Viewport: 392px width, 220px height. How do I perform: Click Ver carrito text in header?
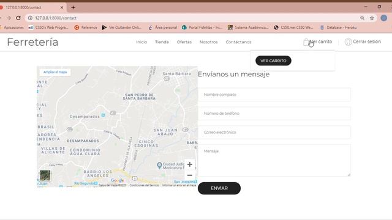point(321,42)
